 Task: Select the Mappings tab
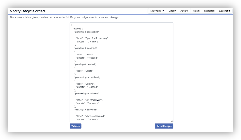(x=209, y=11)
